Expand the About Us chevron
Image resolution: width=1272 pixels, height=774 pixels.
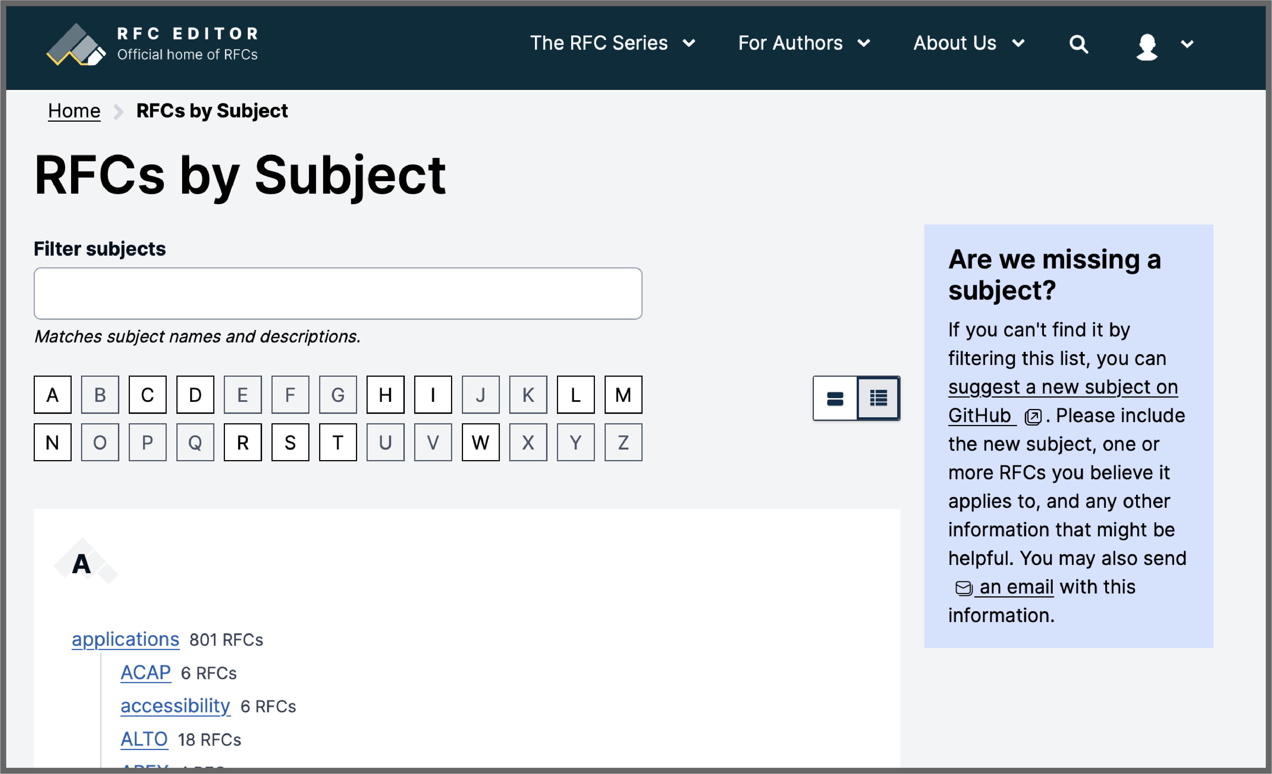coord(1018,43)
